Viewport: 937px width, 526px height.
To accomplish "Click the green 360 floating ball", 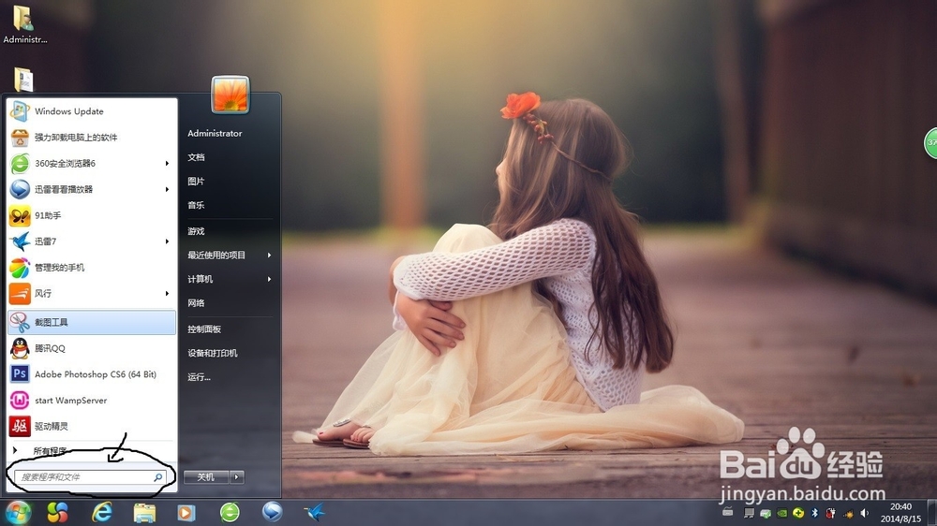I will pyautogui.click(x=930, y=143).
